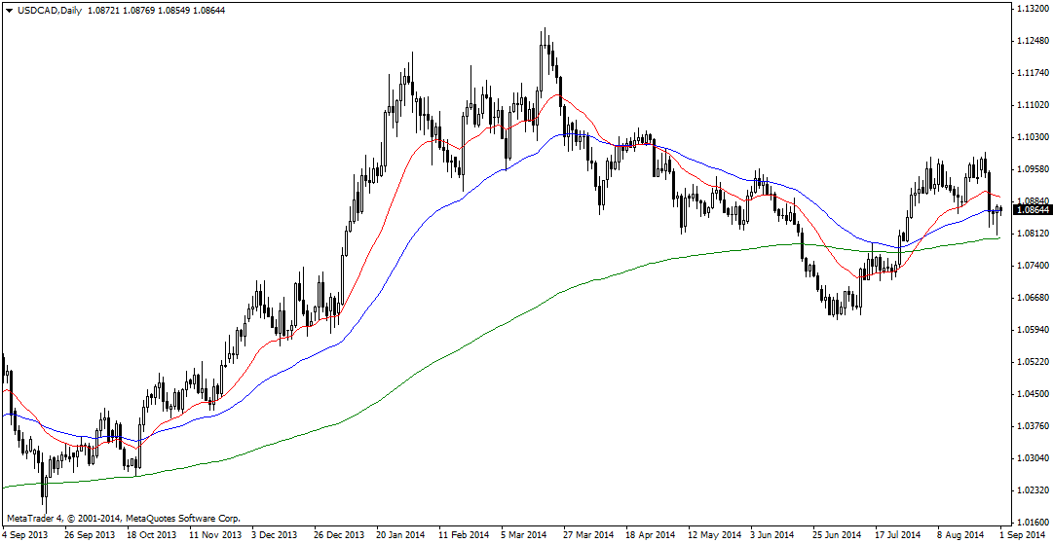Click the 12 May 2014 date label

pyautogui.click(x=713, y=535)
